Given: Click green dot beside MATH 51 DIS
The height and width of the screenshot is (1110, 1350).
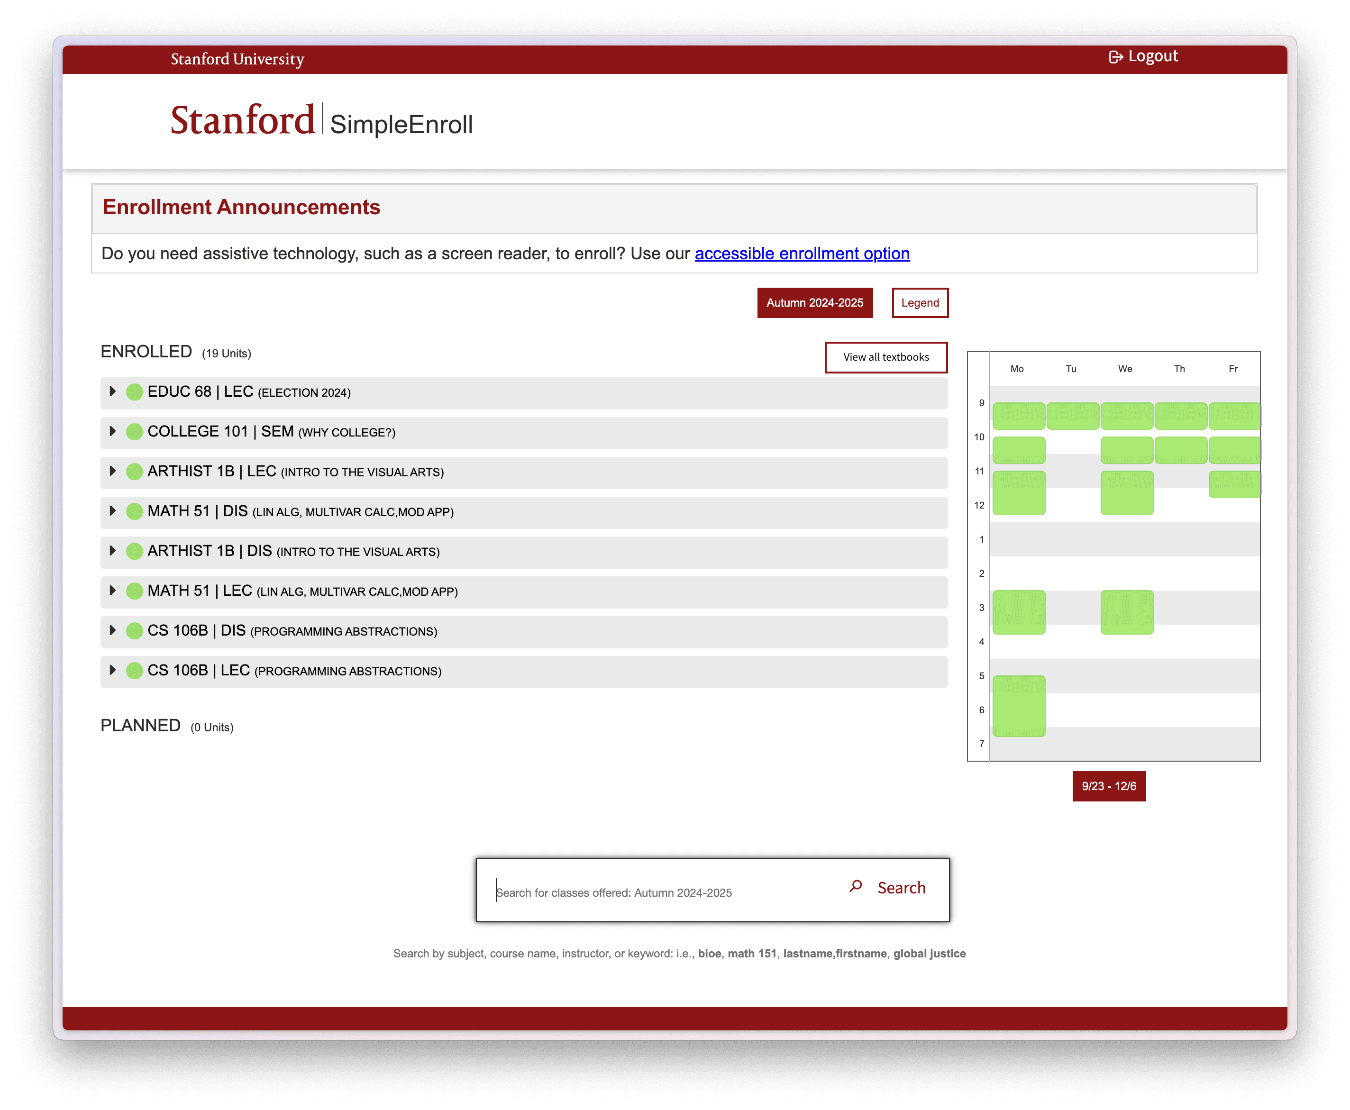Looking at the screenshot, I should pos(134,511).
